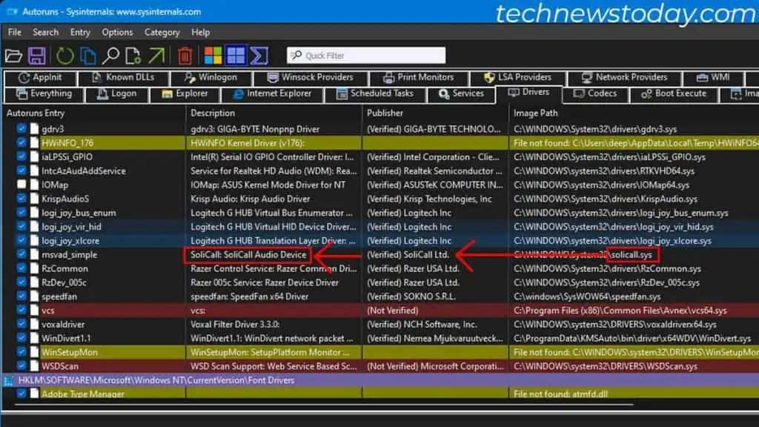Click the Find magnifier toolbar icon

click(110, 56)
